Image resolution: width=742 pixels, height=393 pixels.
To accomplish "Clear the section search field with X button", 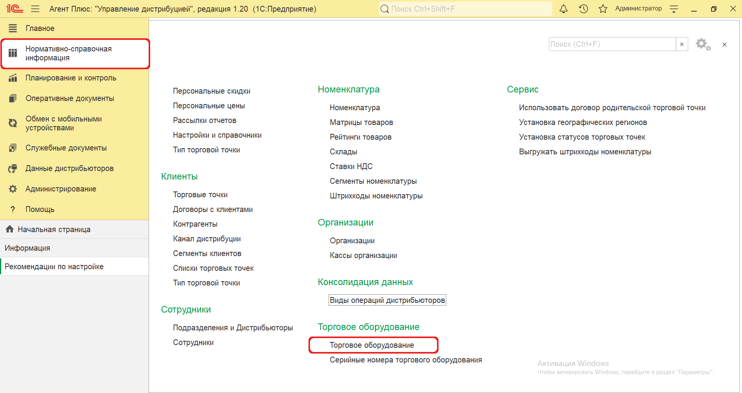I will (x=682, y=44).
